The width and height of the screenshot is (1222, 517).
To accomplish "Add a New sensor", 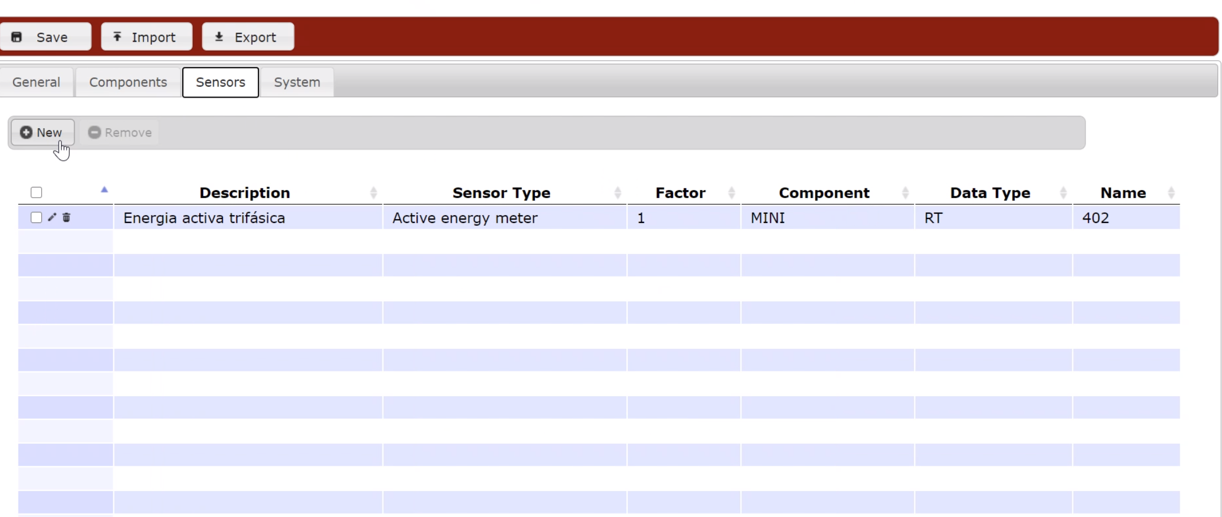I will tap(42, 133).
